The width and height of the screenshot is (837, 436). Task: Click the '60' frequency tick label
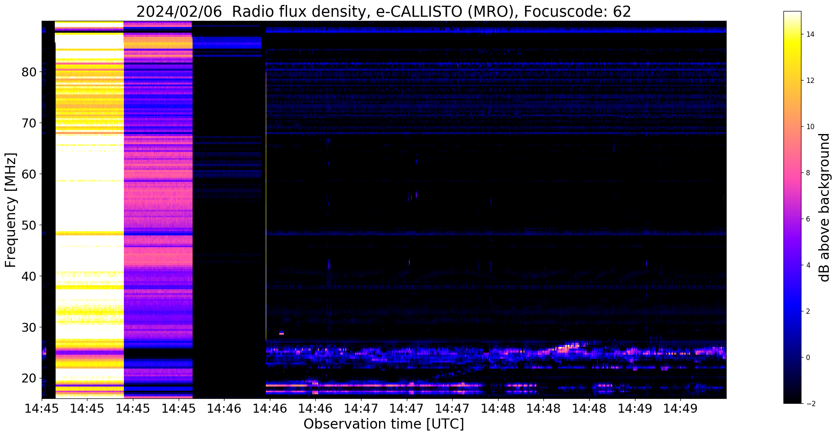(x=29, y=174)
